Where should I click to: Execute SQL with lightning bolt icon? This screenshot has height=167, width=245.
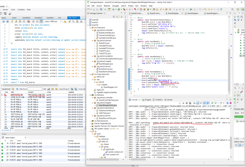pyautogui.click(x=12, y=22)
